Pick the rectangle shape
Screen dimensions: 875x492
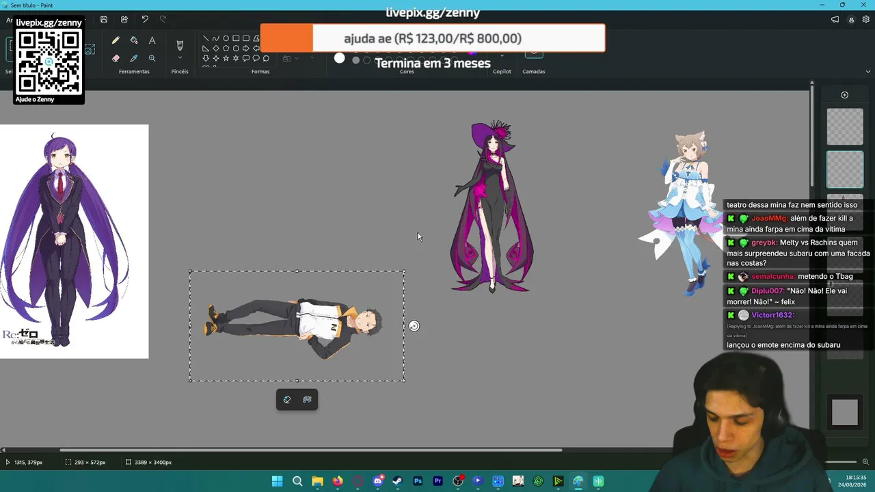coord(236,38)
